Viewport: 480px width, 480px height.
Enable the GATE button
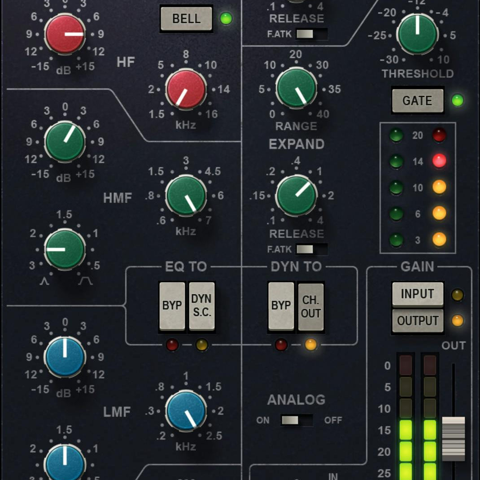coord(417,100)
